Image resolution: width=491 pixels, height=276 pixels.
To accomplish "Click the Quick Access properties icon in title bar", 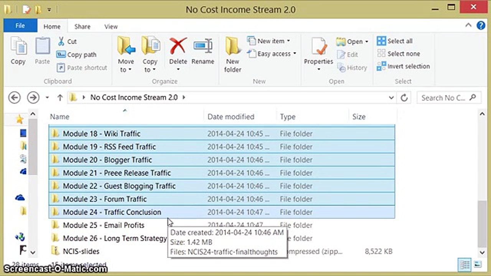I will (26, 9).
